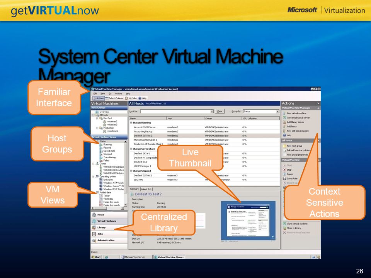Click the Start button on taskbar
This screenshot has width=371, height=278.
pyautogui.click(x=96, y=257)
